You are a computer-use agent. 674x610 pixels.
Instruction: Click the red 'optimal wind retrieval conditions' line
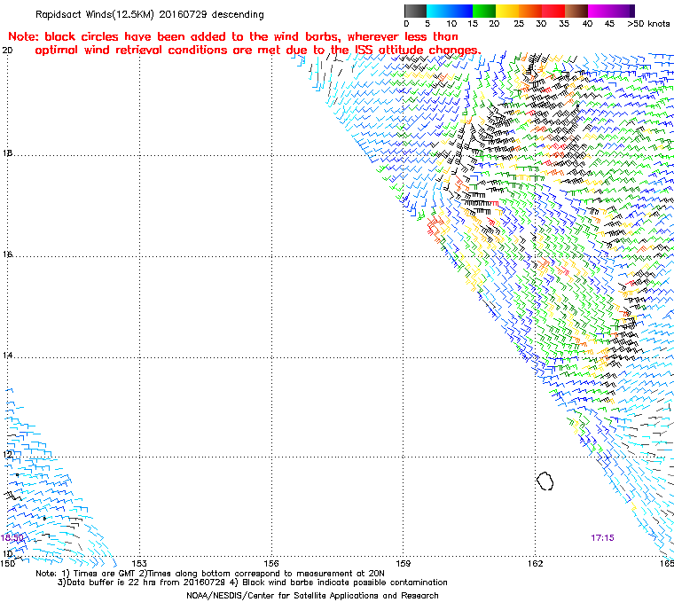click(x=258, y=50)
